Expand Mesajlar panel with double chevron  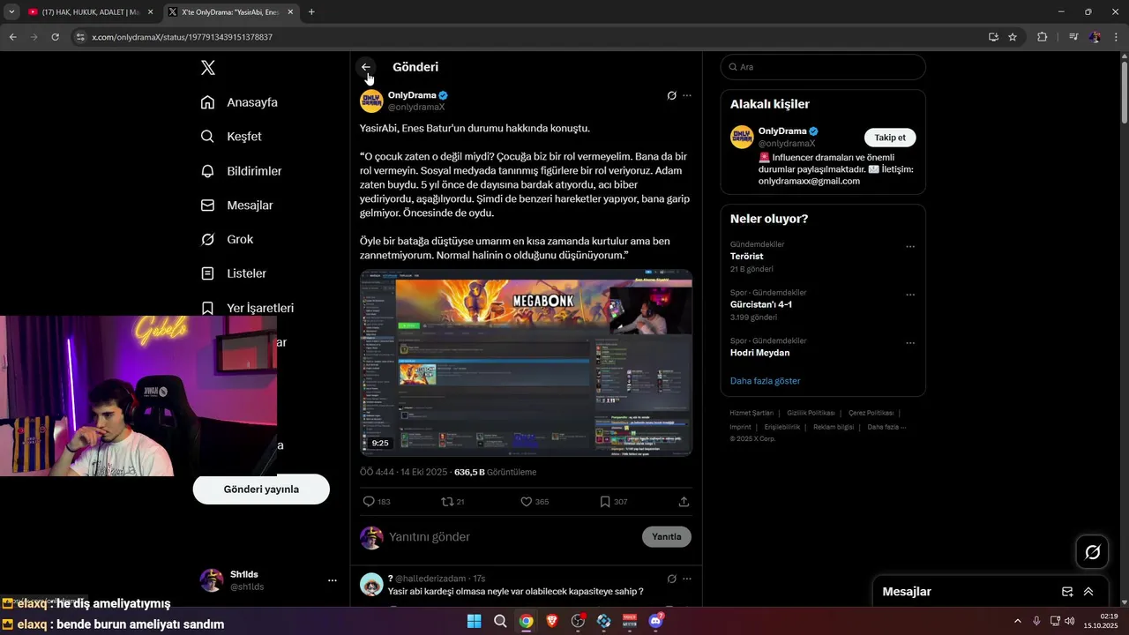[x=1088, y=592]
